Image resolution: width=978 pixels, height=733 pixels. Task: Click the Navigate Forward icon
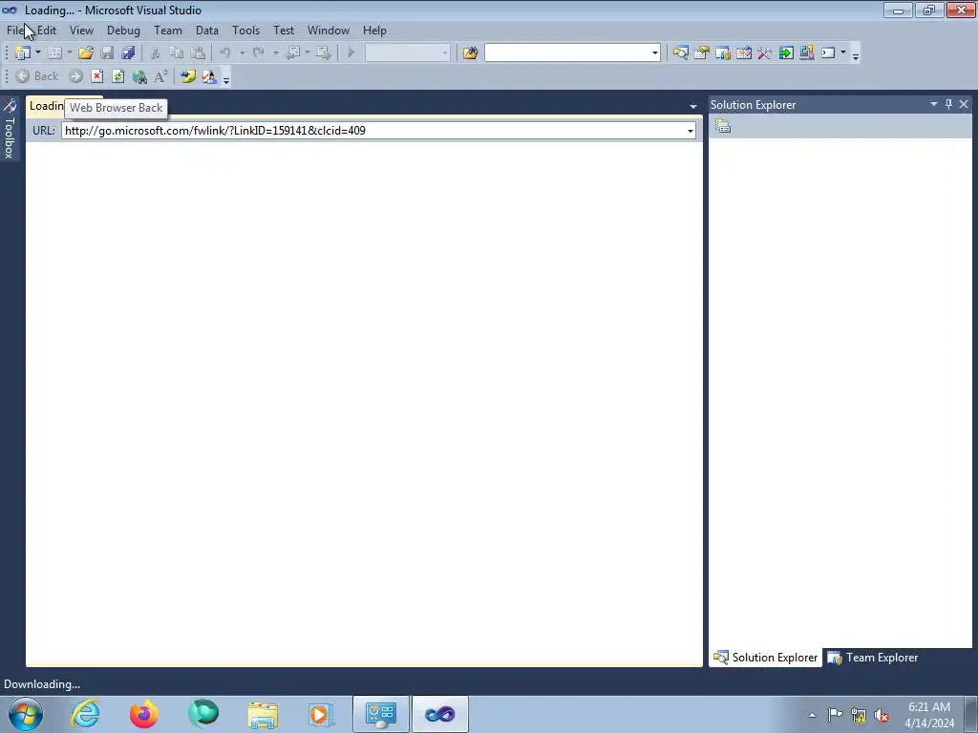click(323, 53)
